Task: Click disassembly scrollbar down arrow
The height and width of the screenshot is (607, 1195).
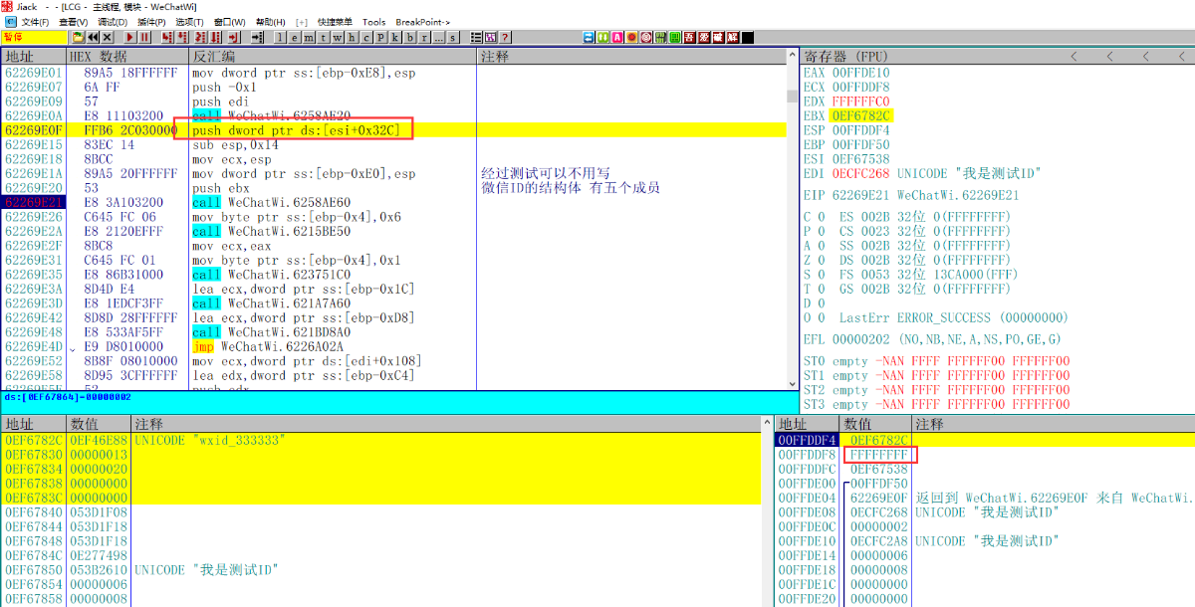Action: tap(793, 385)
